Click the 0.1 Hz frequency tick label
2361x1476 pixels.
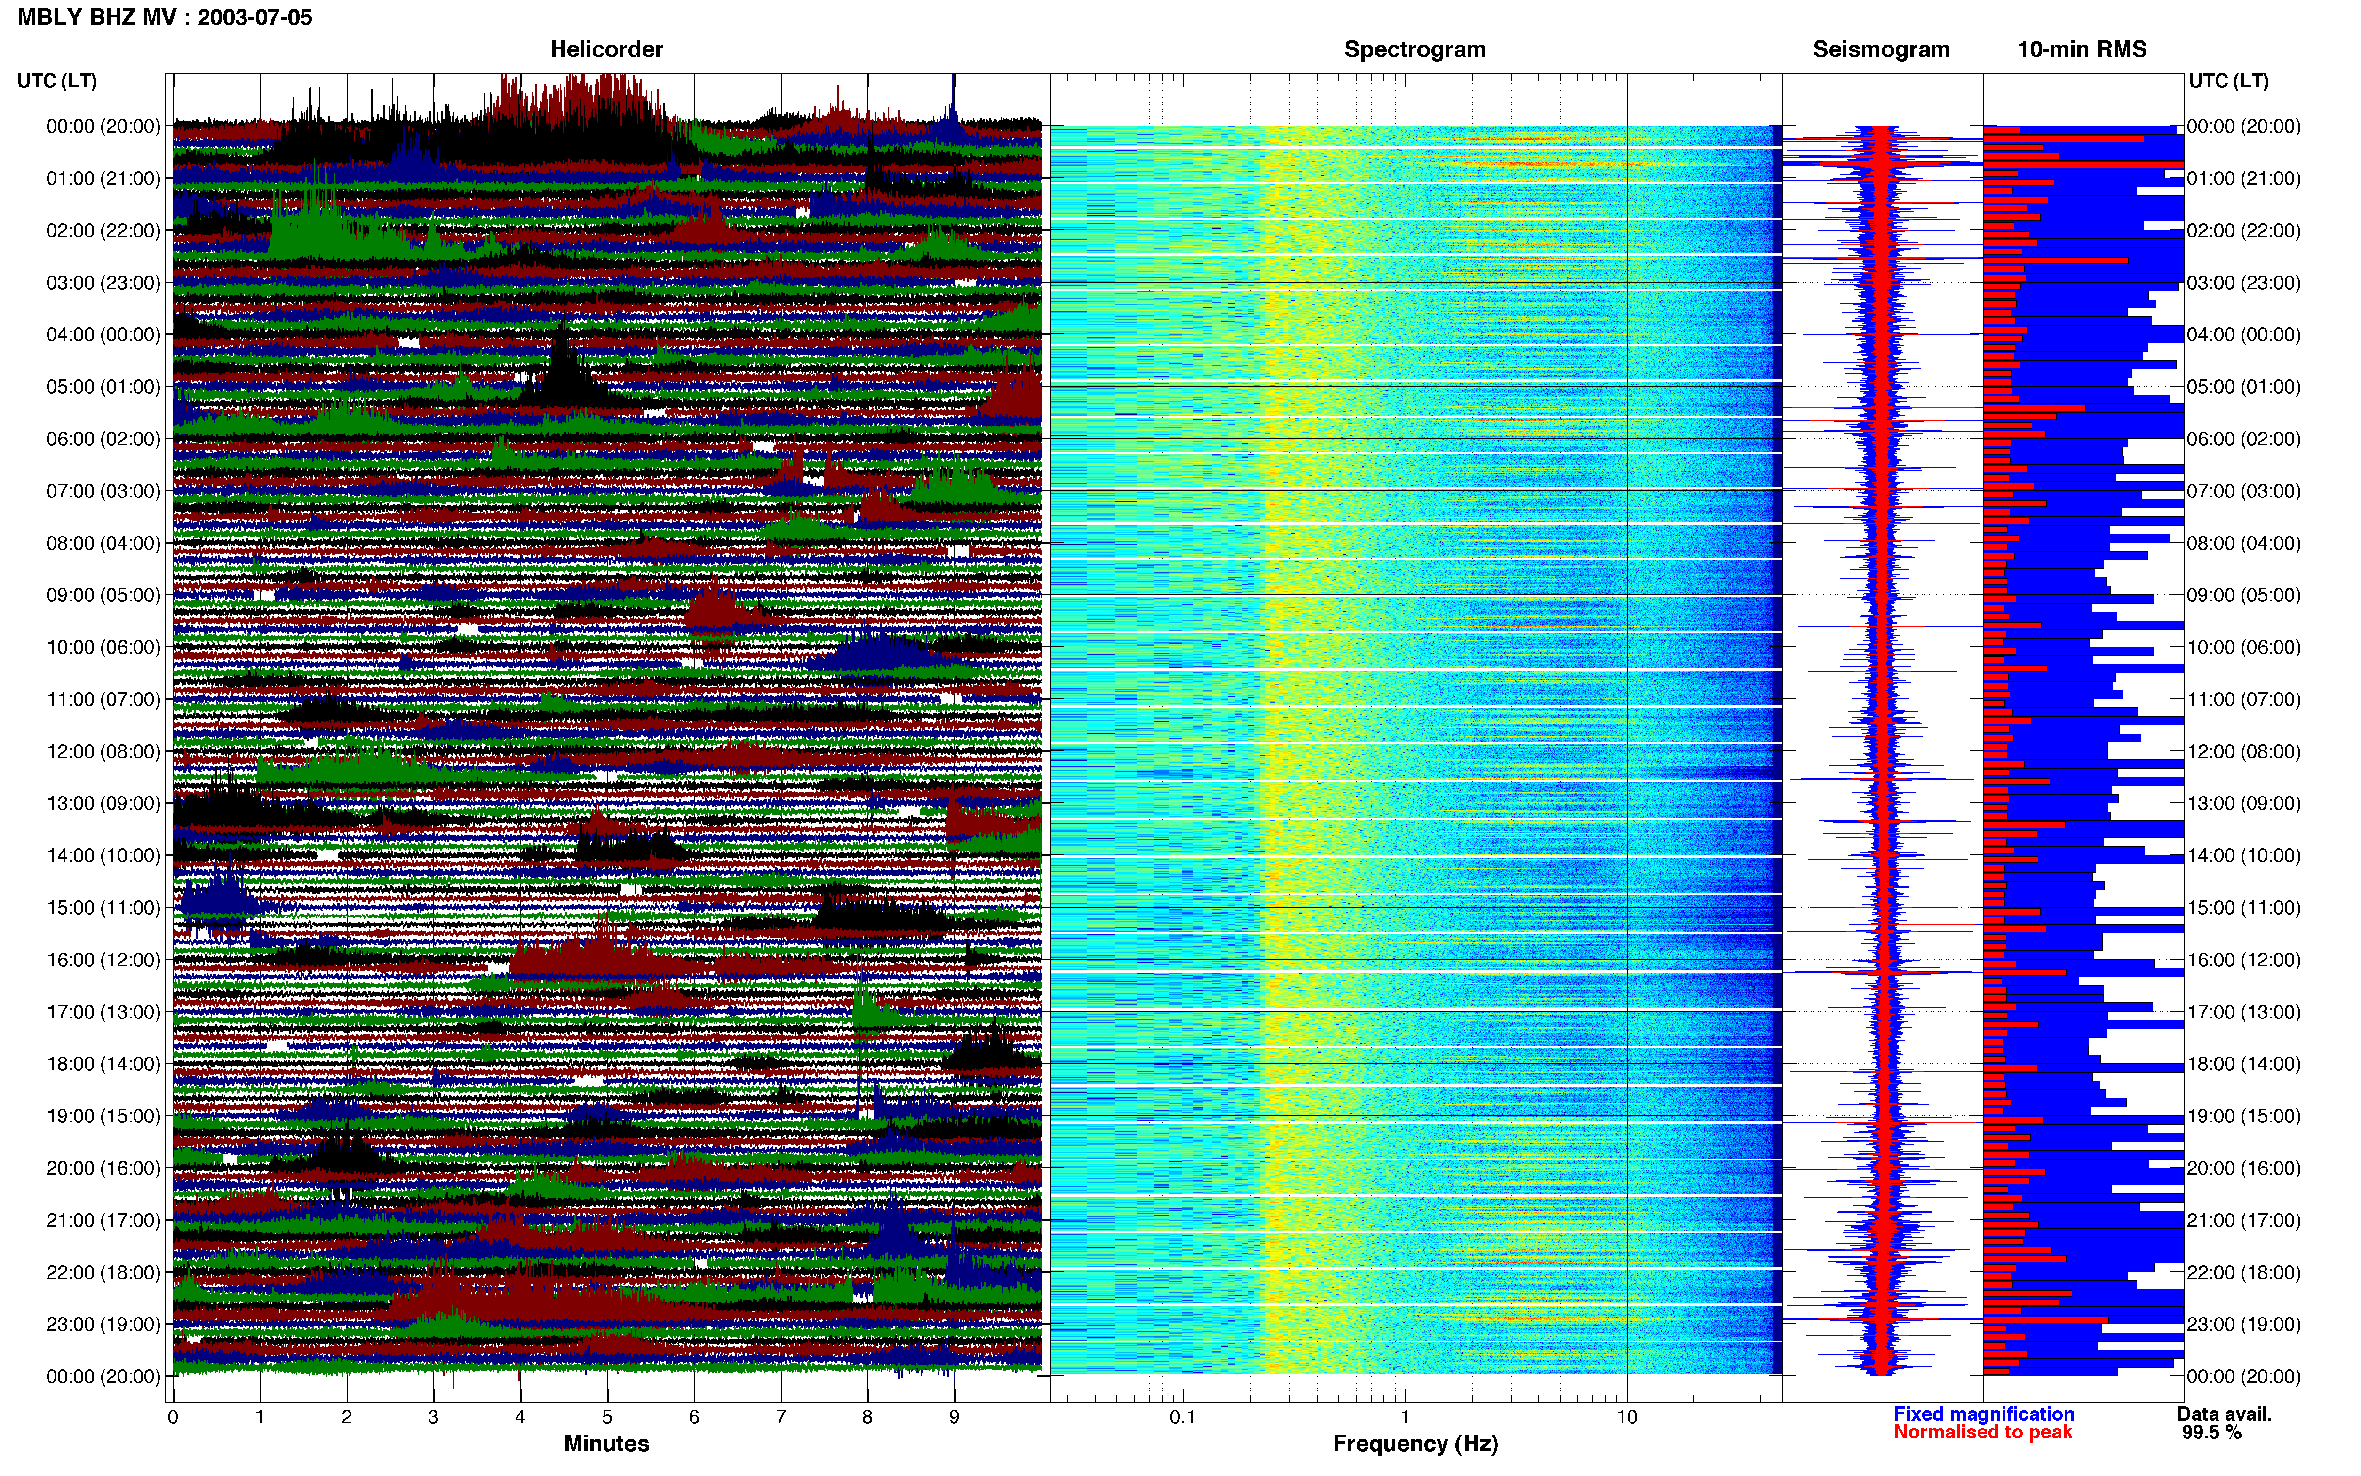click(1183, 1416)
